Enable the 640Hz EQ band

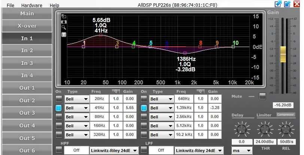[144, 99]
